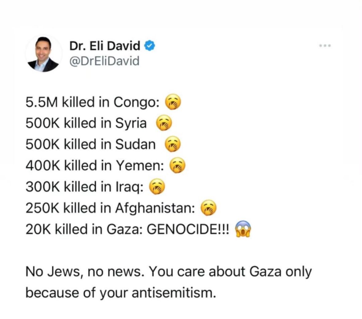362x319 pixels.
Task: Select the '250K killed in Afghanistan' text
Action: tap(110, 208)
